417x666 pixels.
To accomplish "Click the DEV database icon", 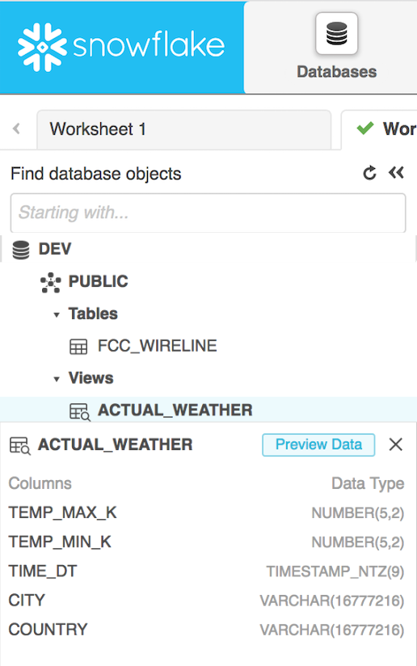I will [21, 249].
